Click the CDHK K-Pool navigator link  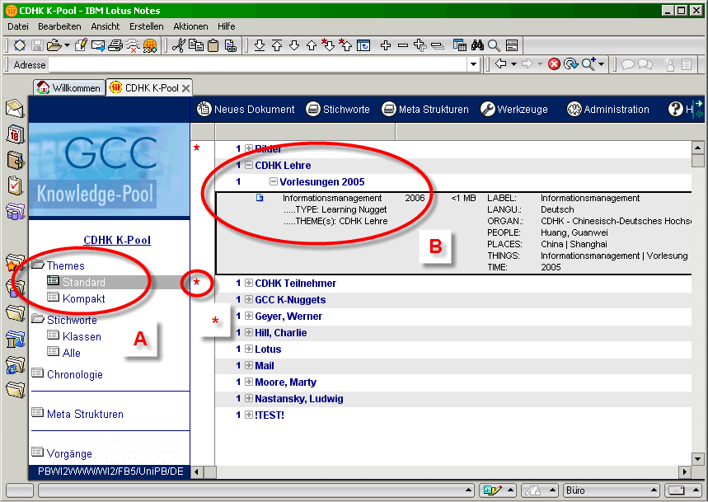pos(117,240)
